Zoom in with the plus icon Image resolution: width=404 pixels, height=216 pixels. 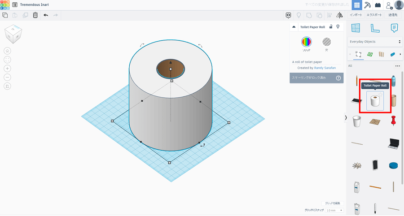(8, 69)
